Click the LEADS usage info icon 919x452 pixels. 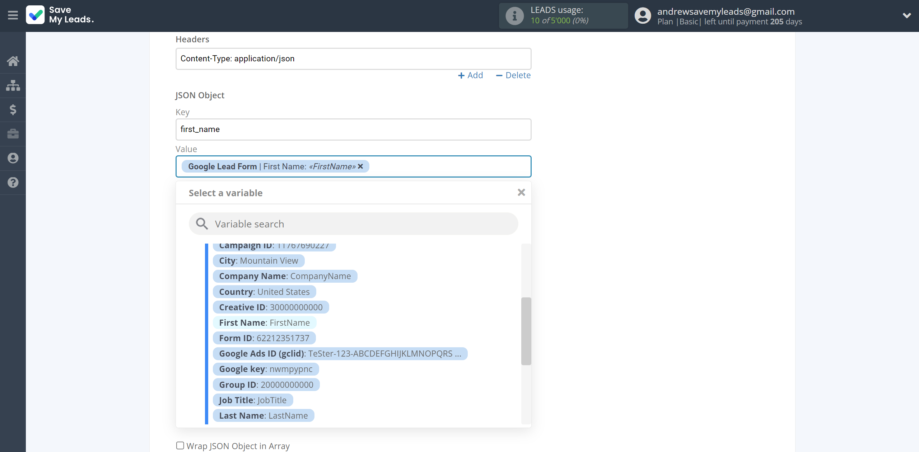[514, 16]
